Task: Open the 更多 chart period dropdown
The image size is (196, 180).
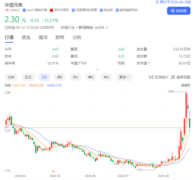Action: coord(124,77)
